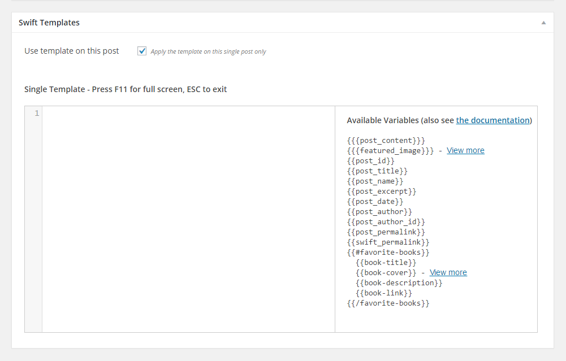The width and height of the screenshot is (566, 361).
Task: Select the {{book-title}} variable text
Action: (x=386, y=262)
